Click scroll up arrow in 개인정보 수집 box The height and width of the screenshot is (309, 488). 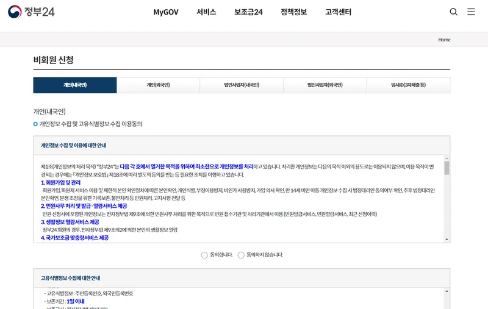click(447, 158)
